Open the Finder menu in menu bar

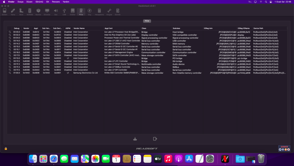click(11, 2)
